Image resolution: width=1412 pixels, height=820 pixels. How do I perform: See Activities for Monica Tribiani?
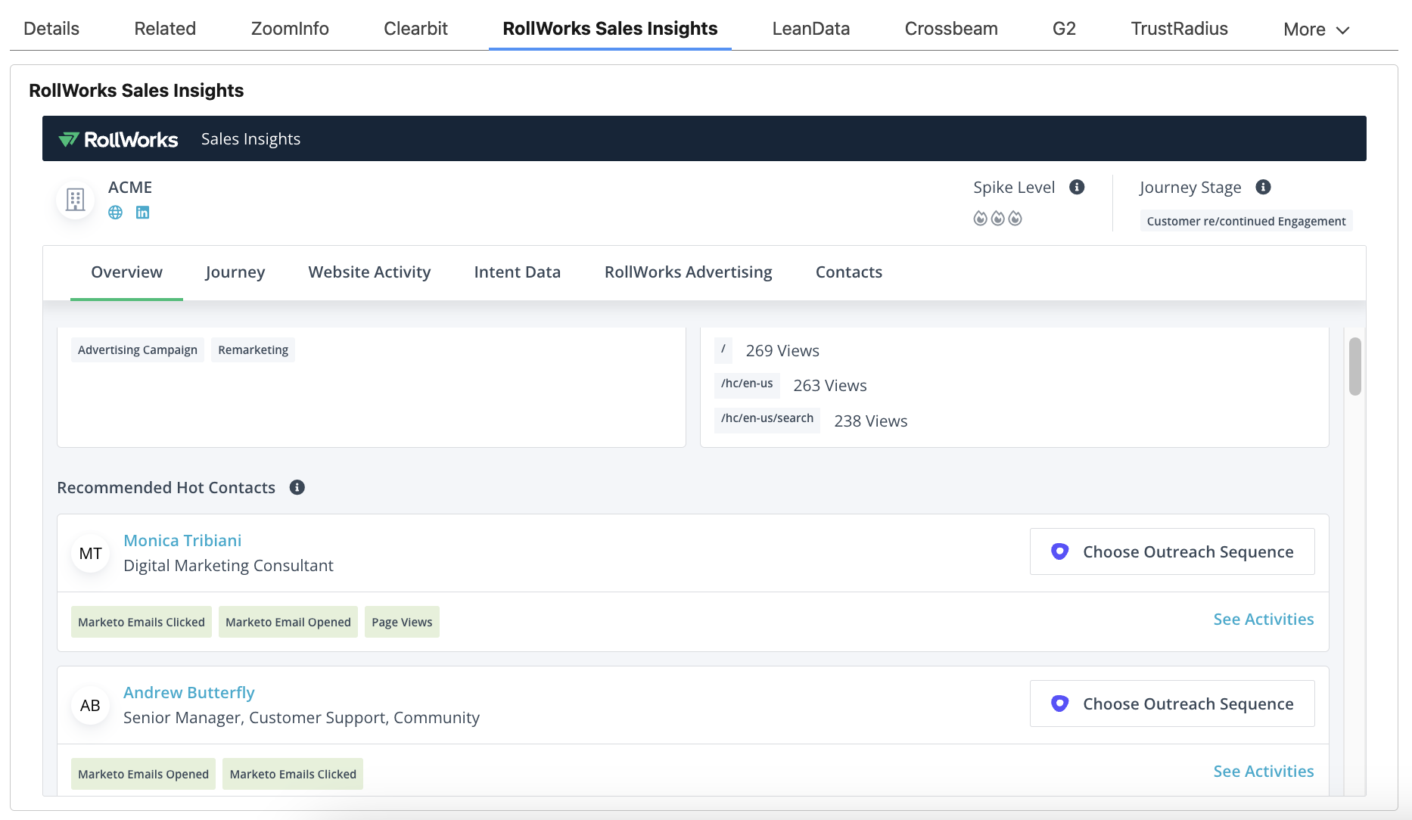[x=1263, y=619]
